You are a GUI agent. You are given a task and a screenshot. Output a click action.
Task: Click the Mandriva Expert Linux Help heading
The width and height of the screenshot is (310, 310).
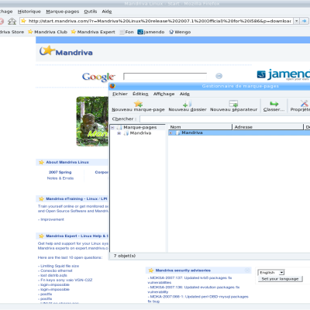coord(77,236)
